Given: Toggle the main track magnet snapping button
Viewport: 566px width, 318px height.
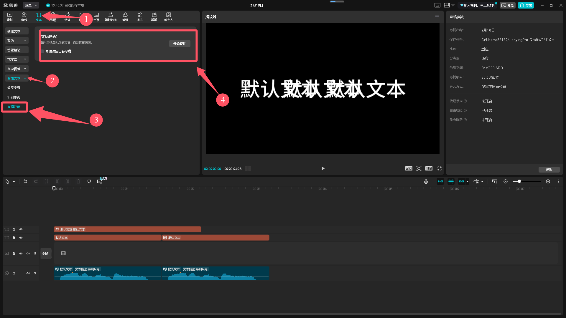Looking at the screenshot, I should (440, 181).
